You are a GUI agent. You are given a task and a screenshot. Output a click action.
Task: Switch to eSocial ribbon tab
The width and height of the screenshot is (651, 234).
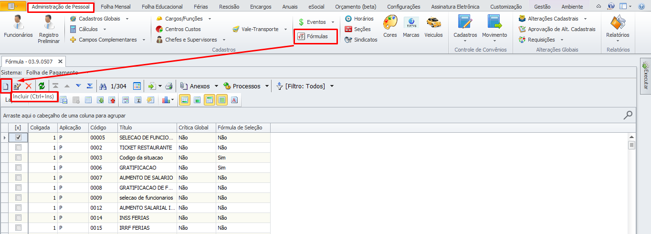coord(316,7)
